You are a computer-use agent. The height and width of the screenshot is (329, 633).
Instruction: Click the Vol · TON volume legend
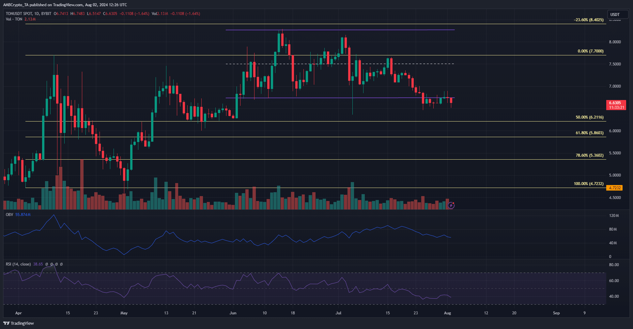(x=14, y=19)
